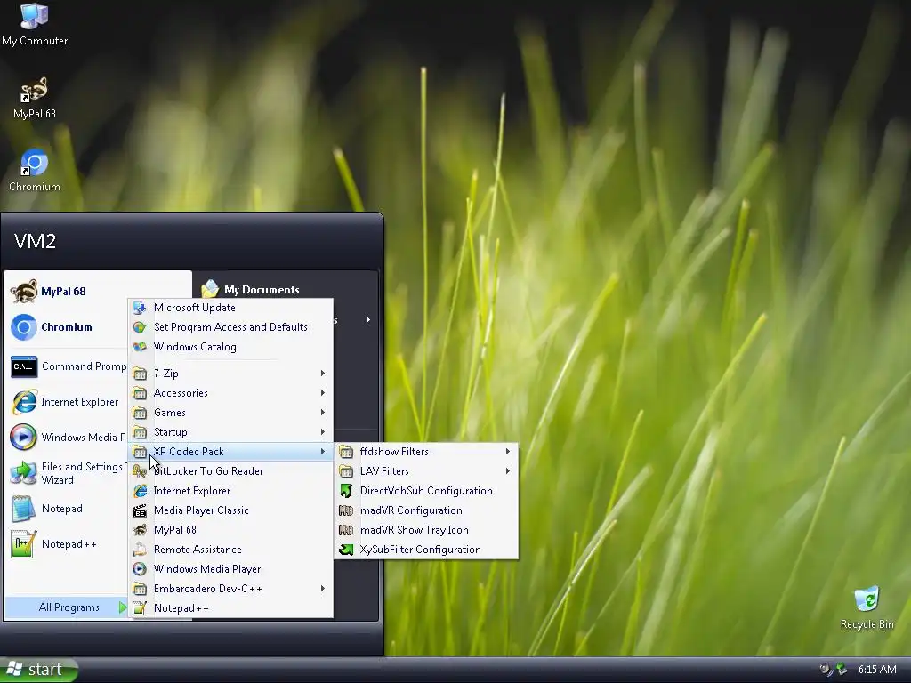911x683 pixels.
Task: Open XySubFilter Configuration entry
Action: point(426,550)
